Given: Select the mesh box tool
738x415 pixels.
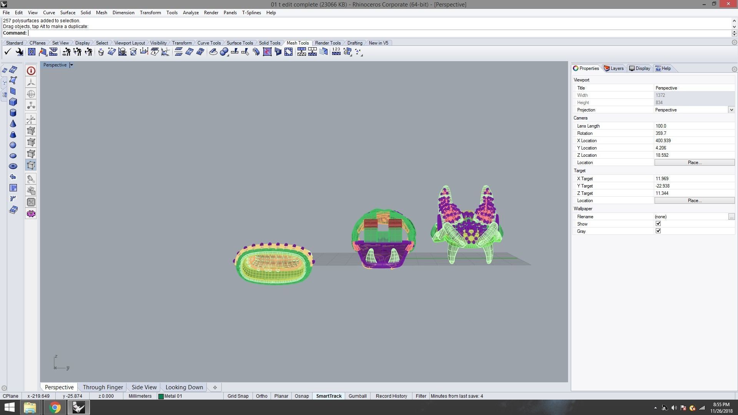Looking at the screenshot, I should pyautogui.click(x=13, y=102).
